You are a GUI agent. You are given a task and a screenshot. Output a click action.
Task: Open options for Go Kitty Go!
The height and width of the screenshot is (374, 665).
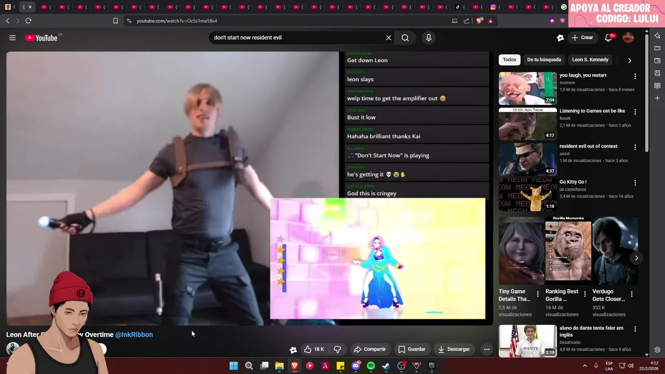coord(635,183)
